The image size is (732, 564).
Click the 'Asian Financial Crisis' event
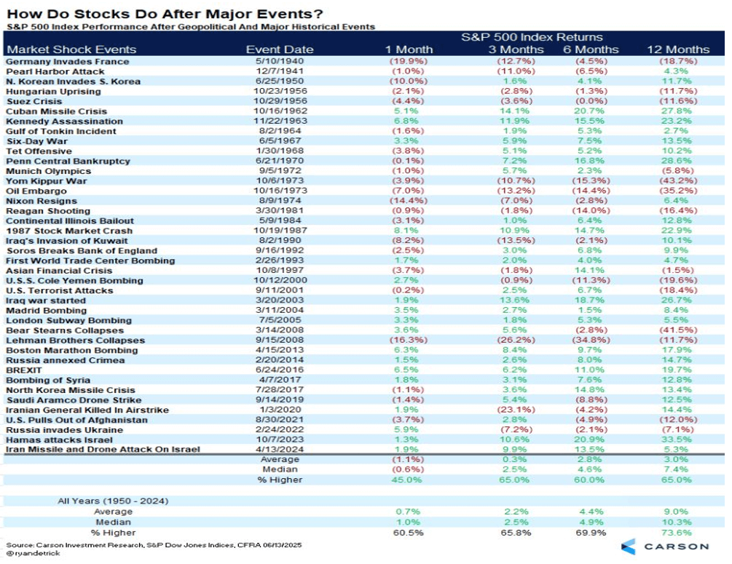click(x=59, y=271)
